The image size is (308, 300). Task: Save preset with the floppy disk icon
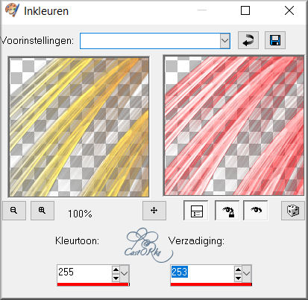(x=275, y=40)
